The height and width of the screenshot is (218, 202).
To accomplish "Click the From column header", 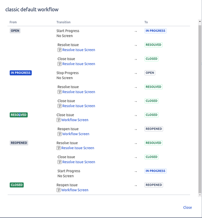I will [x=13, y=22].
